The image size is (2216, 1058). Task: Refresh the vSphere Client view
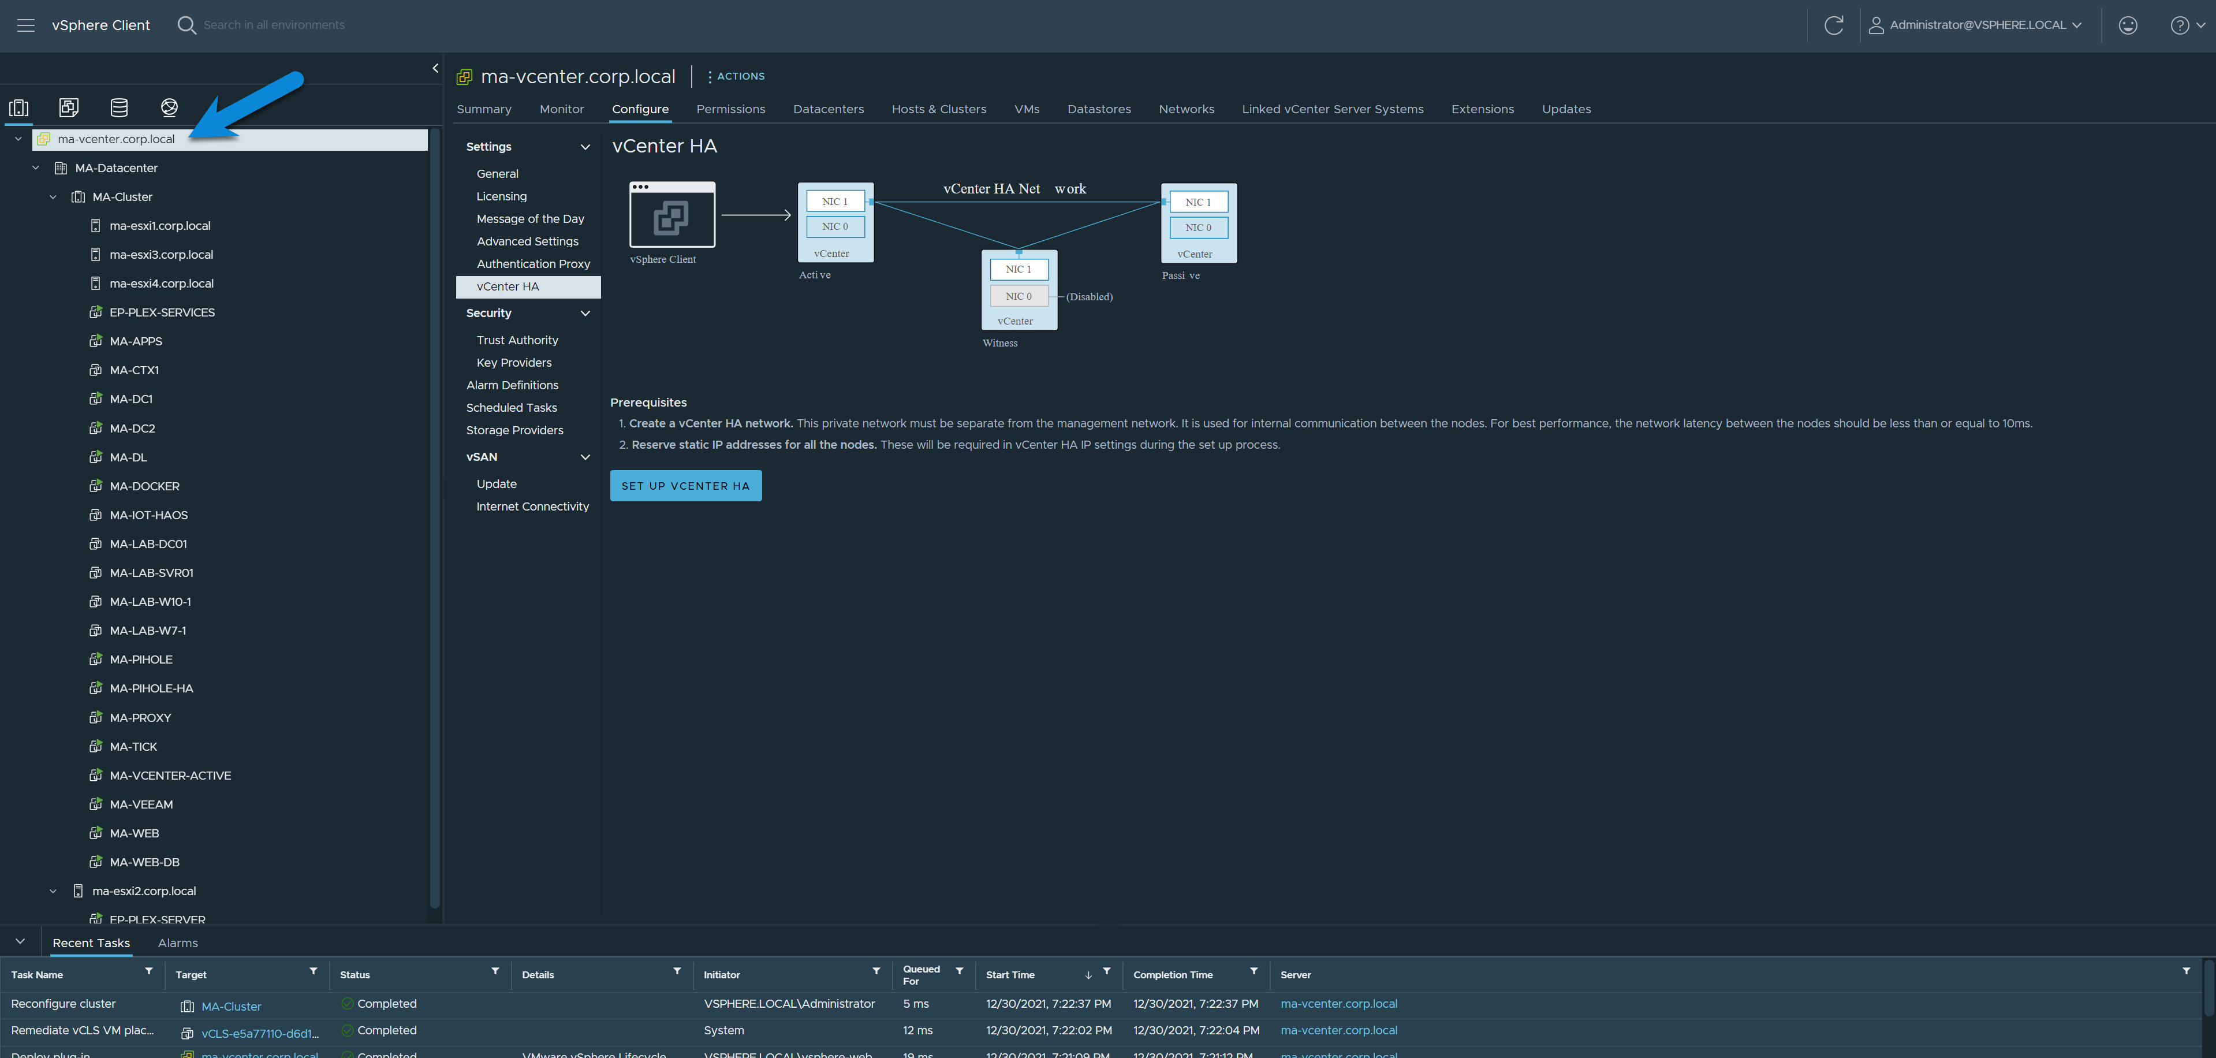point(1833,25)
